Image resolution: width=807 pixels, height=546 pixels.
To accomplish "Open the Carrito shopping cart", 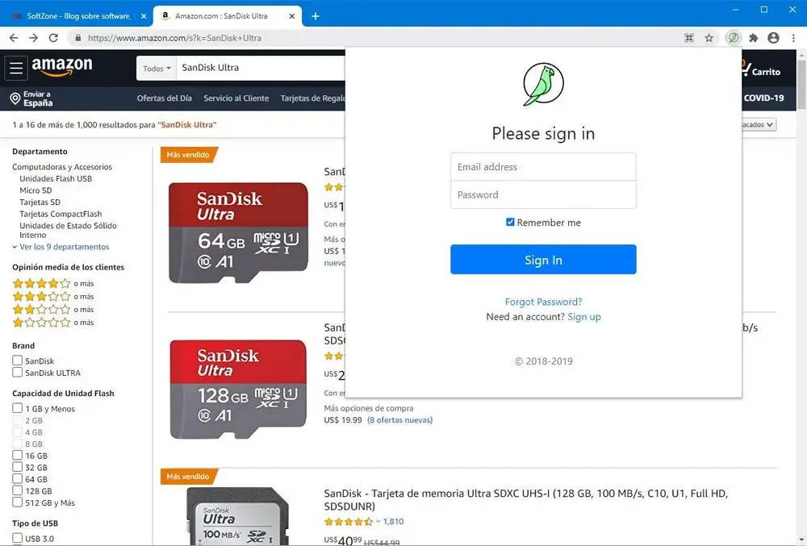I will [x=761, y=69].
